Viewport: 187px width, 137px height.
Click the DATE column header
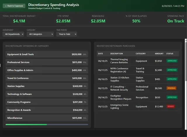coord(101,54)
